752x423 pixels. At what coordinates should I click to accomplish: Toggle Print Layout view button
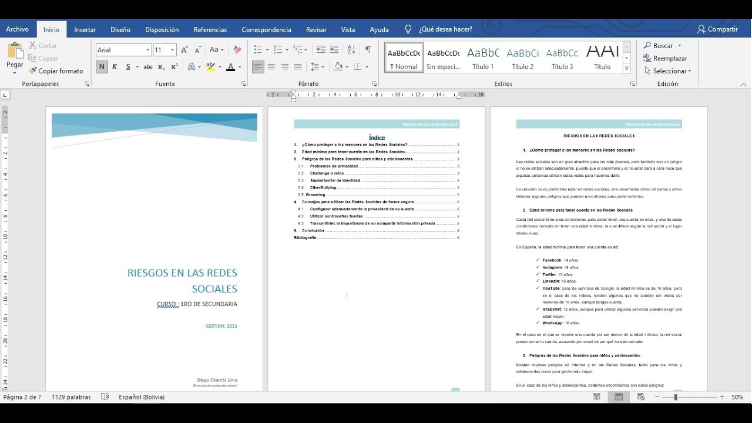pos(619,397)
